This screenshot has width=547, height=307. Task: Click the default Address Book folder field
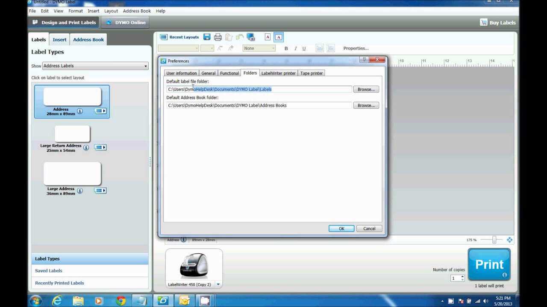(x=259, y=105)
